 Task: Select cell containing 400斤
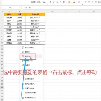coord(19,43)
